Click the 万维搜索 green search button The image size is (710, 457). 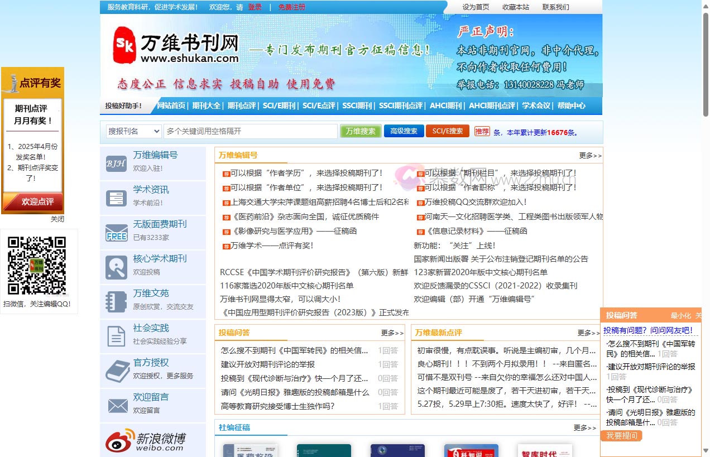click(360, 131)
